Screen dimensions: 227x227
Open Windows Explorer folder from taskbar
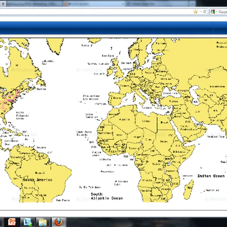(43, 222)
